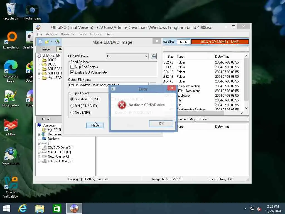Close the Make CD/DVD Image dialog
Image resolution: width=285 pixels, height=214 pixels.
tap(157, 41)
